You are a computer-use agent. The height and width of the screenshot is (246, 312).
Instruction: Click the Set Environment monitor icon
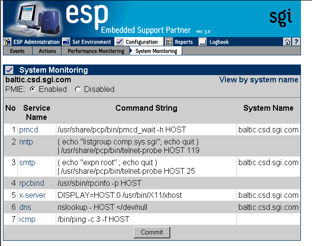point(66,42)
